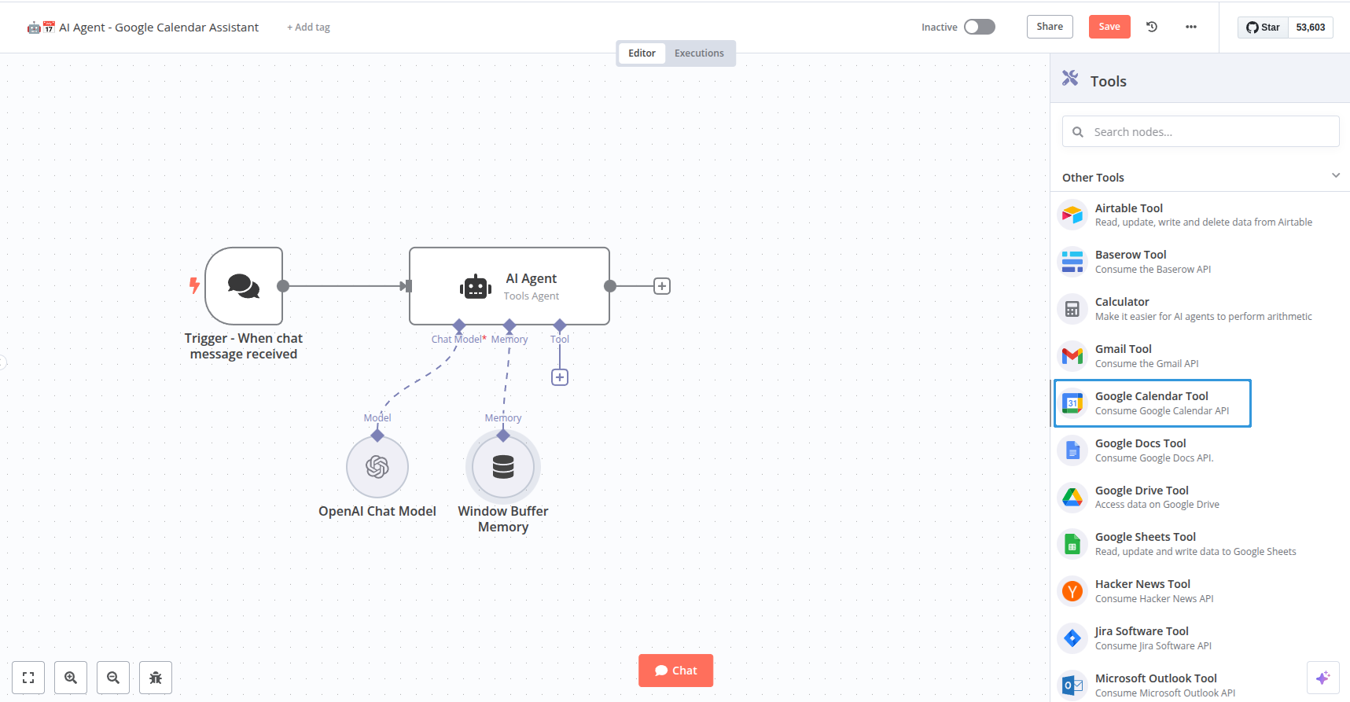Select the Window Buffer Memory node

[x=503, y=467]
